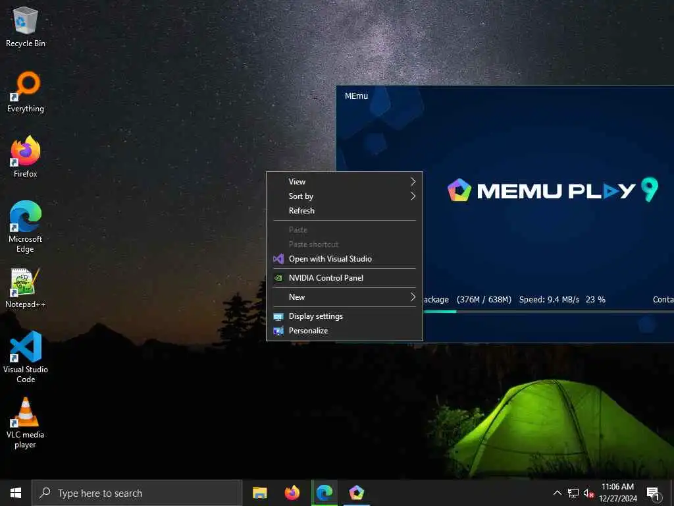674x506 pixels.
Task: Select the Everything search desktop shortcut
Action: pos(26,92)
